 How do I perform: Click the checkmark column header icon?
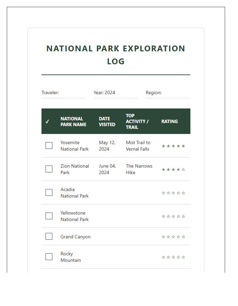tap(47, 122)
